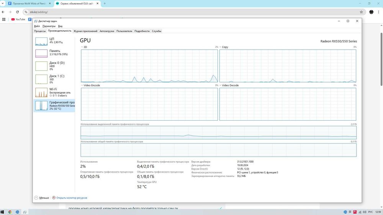Expand the 3D engine graph dropdown
Viewport: 383px width, 215px height.
pos(82,47)
